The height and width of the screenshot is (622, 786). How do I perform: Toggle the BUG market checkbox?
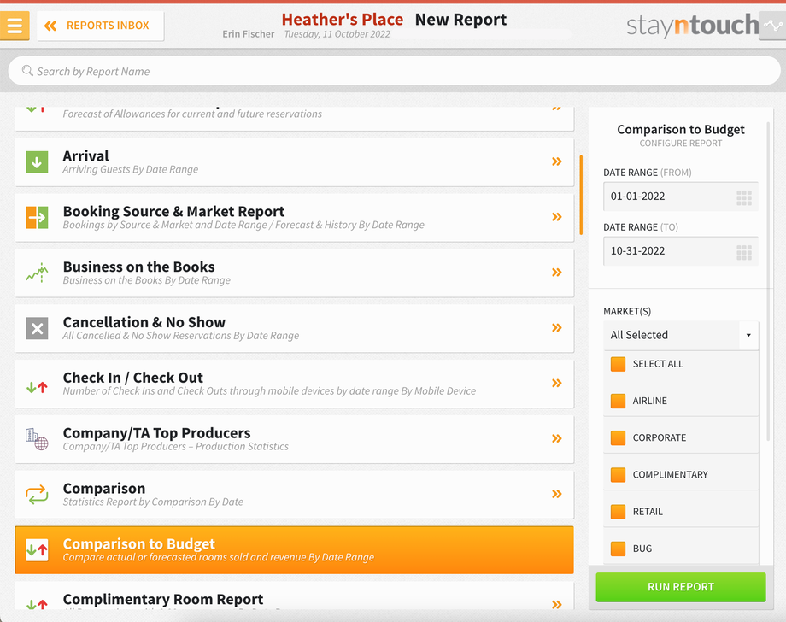618,549
